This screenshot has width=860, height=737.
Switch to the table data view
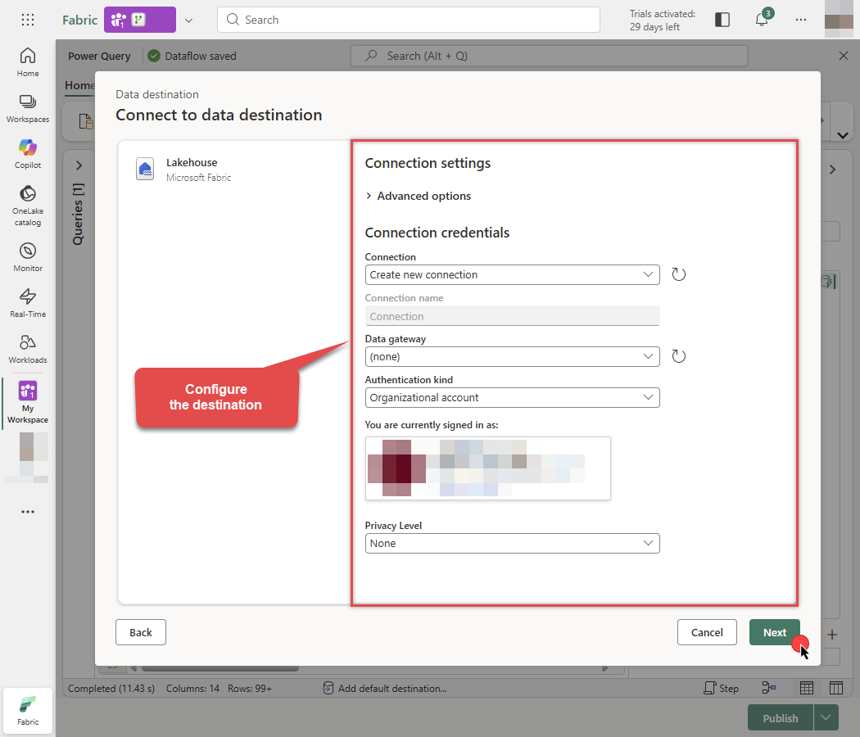click(x=807, y=688)
